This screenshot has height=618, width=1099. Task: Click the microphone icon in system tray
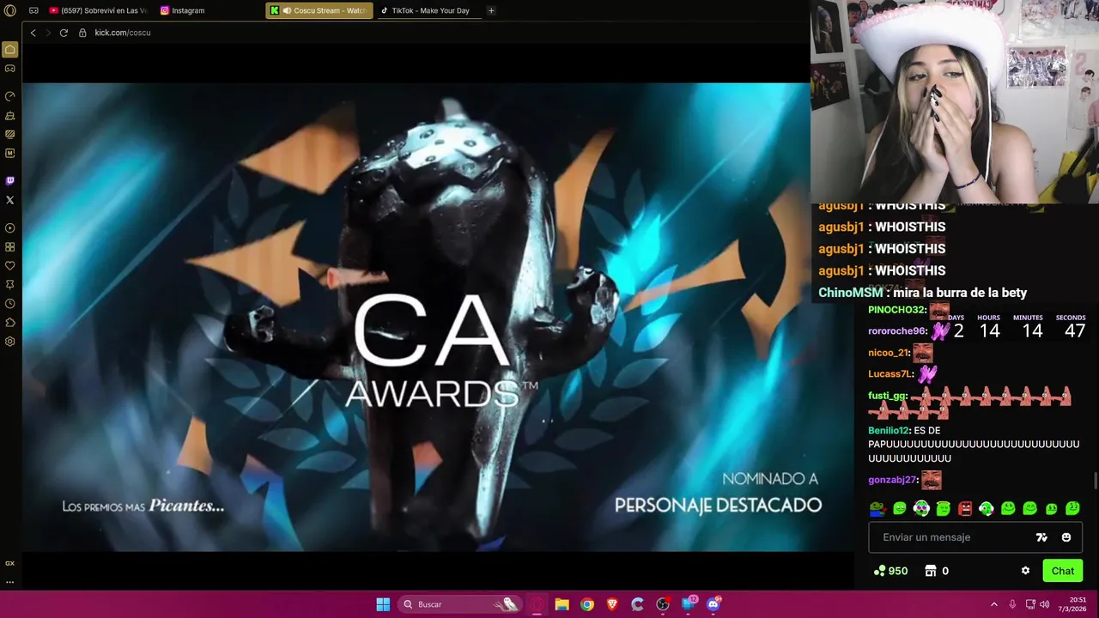pos(1012,604)
